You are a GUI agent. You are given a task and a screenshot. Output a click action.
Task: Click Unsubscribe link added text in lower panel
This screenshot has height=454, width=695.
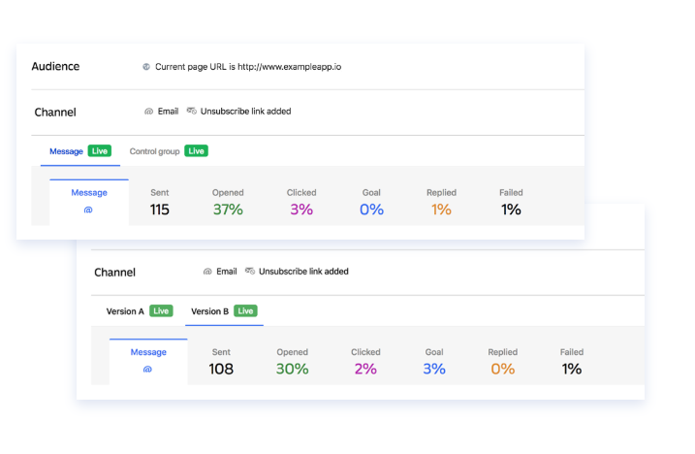click(303, 272)
